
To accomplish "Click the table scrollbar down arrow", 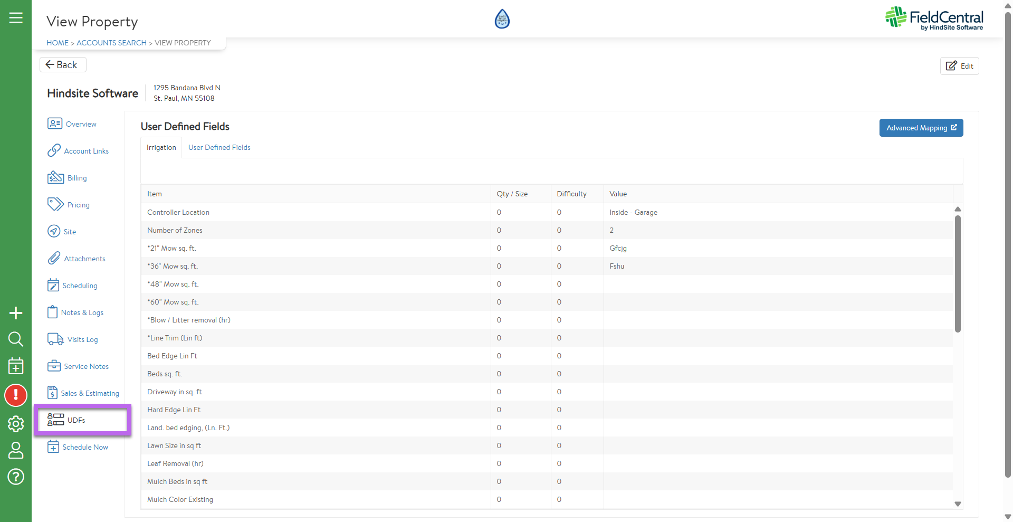I will tap(958, 504).
